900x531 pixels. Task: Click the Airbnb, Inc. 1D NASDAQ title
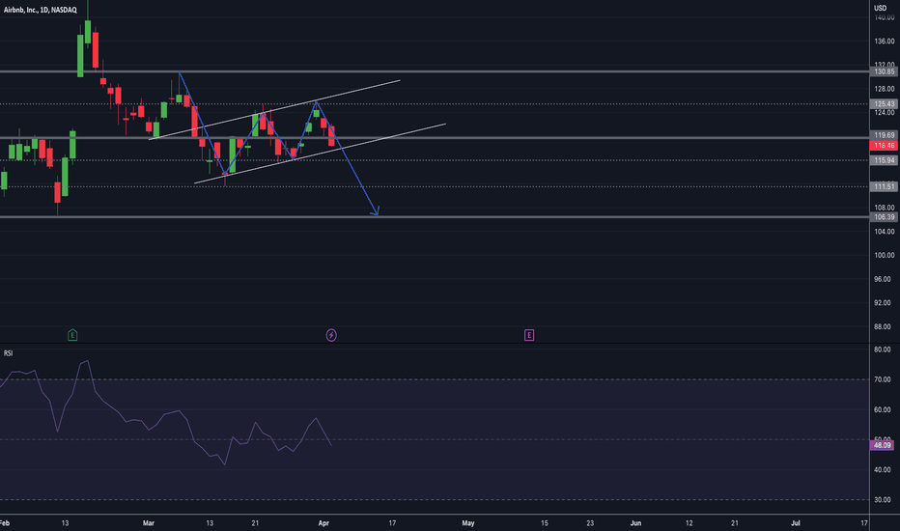click(x=41, y=10)
